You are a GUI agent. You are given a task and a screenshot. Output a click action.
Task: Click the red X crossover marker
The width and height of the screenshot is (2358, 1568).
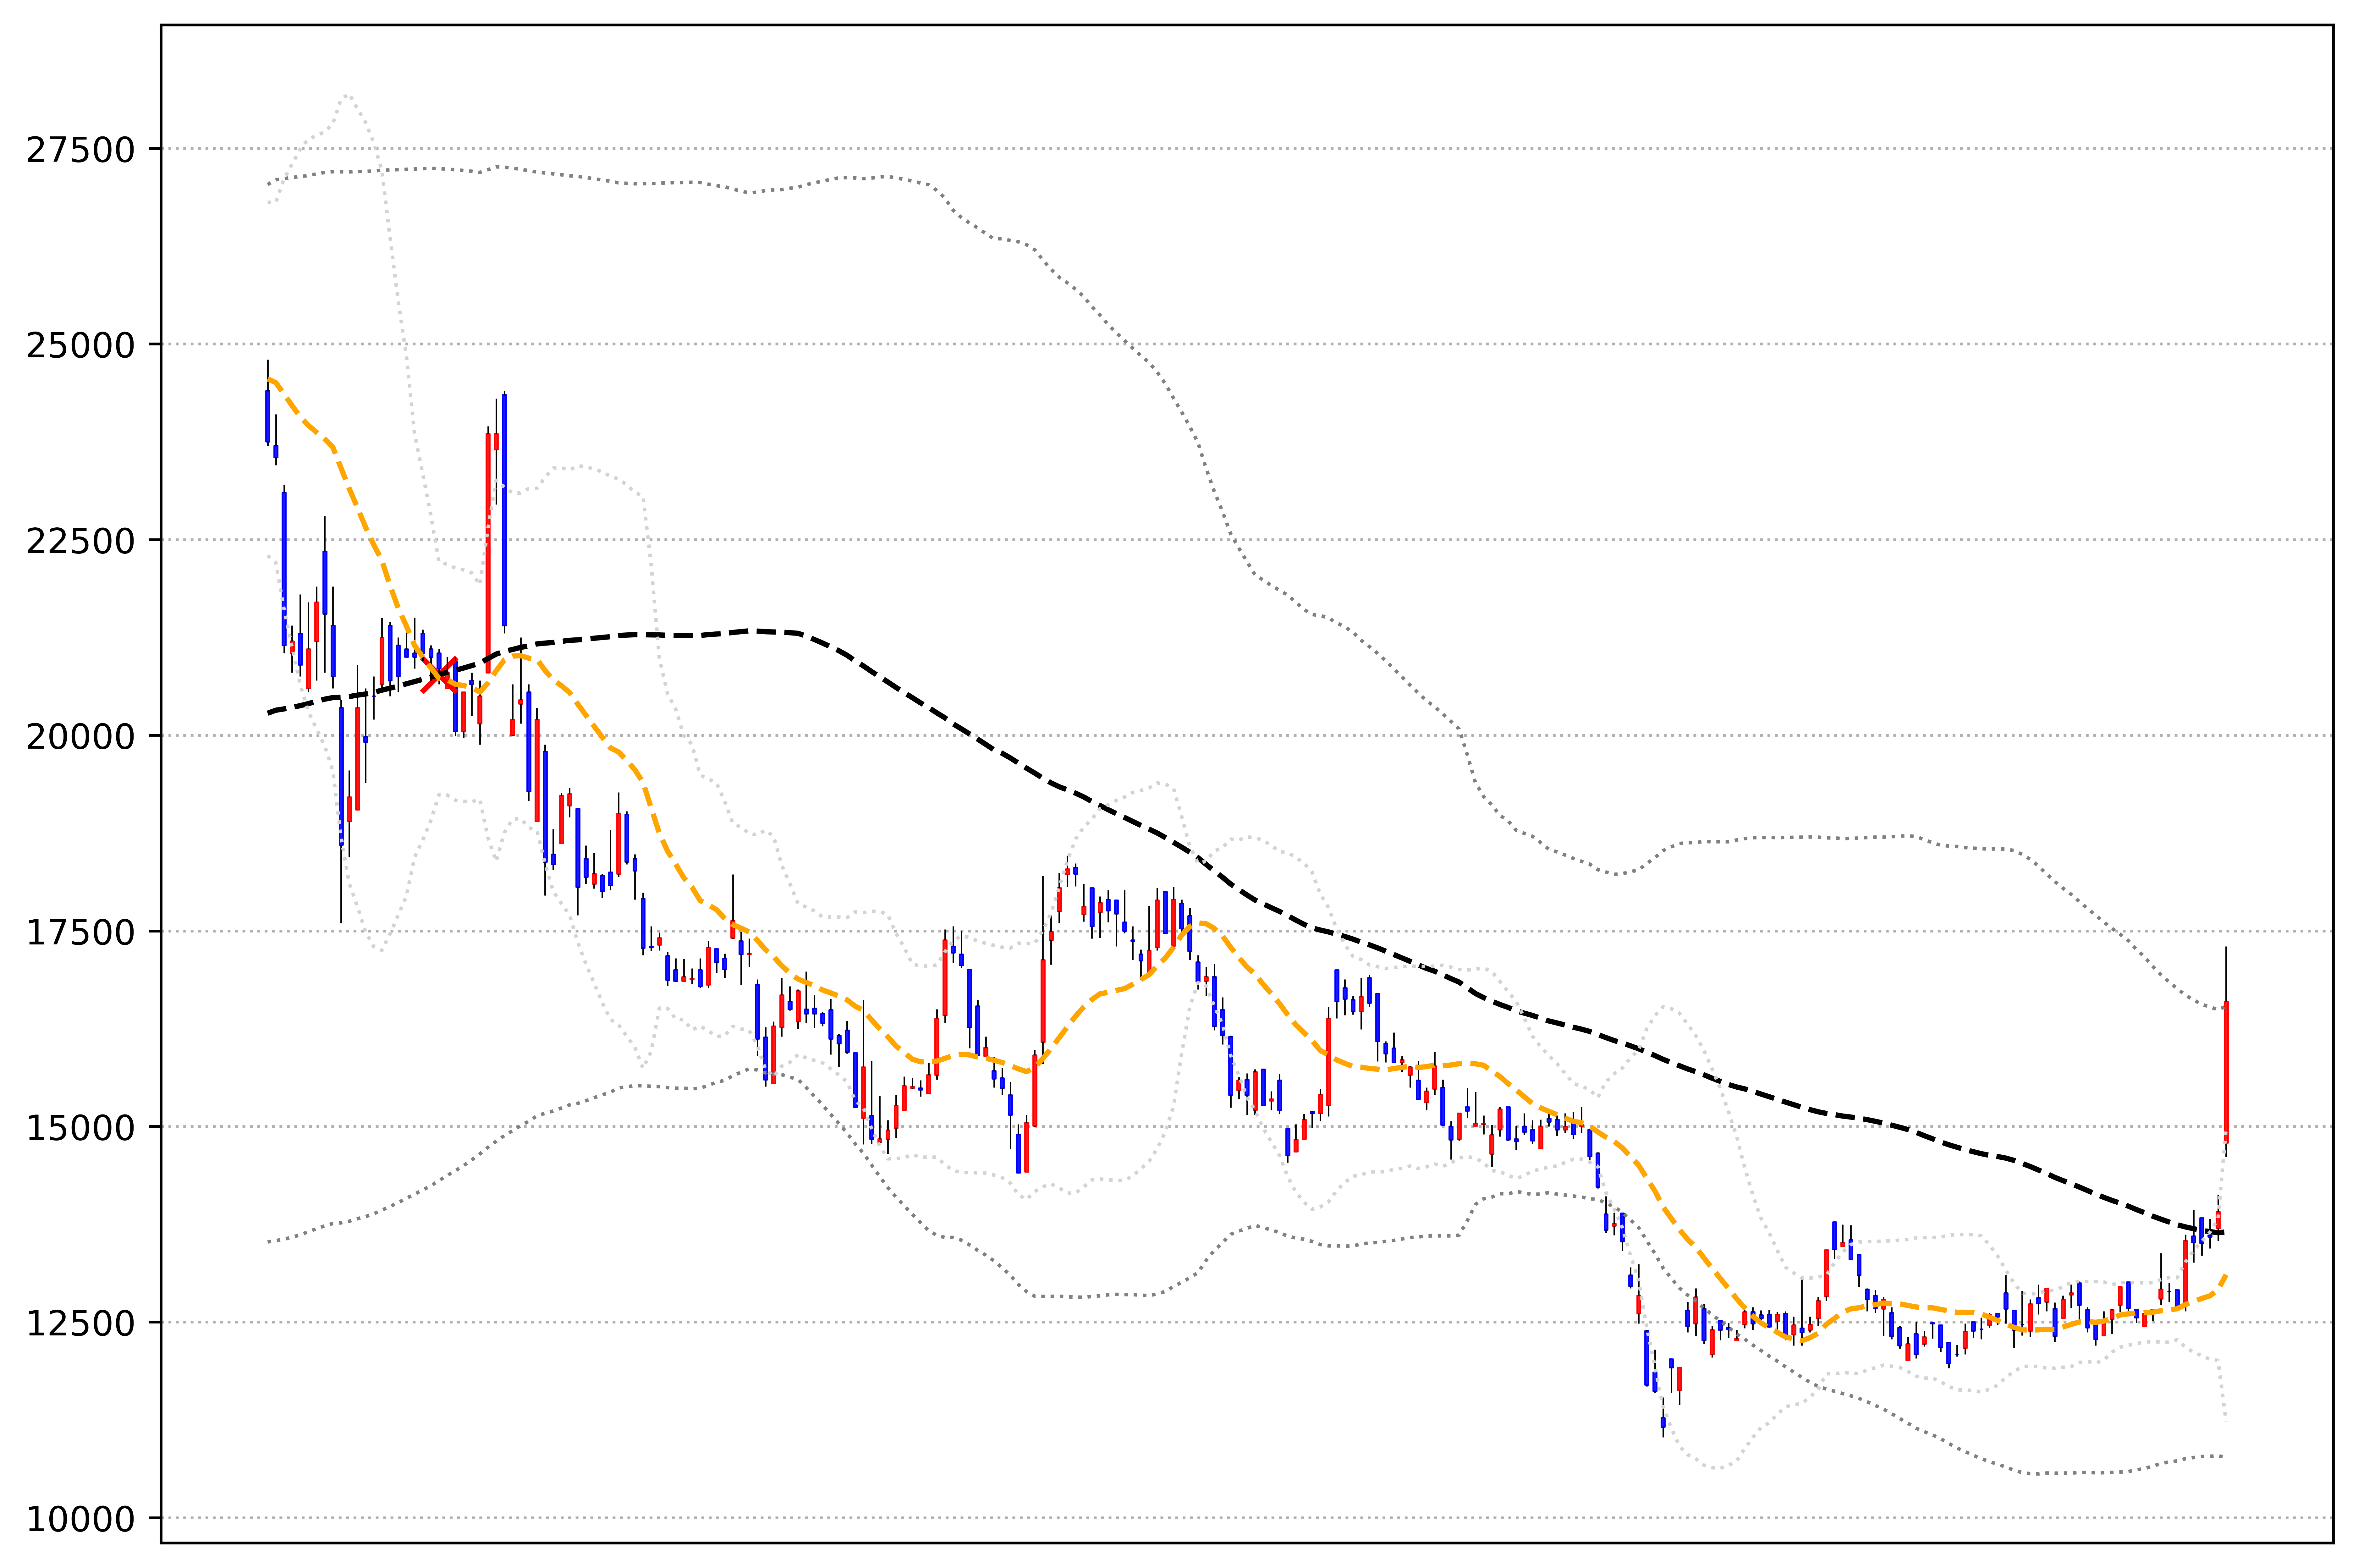coord(439,675)
